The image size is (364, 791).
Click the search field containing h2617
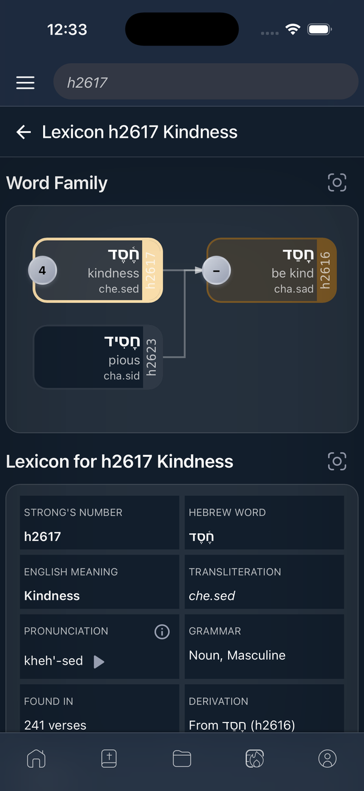click(x=206, y=81)
